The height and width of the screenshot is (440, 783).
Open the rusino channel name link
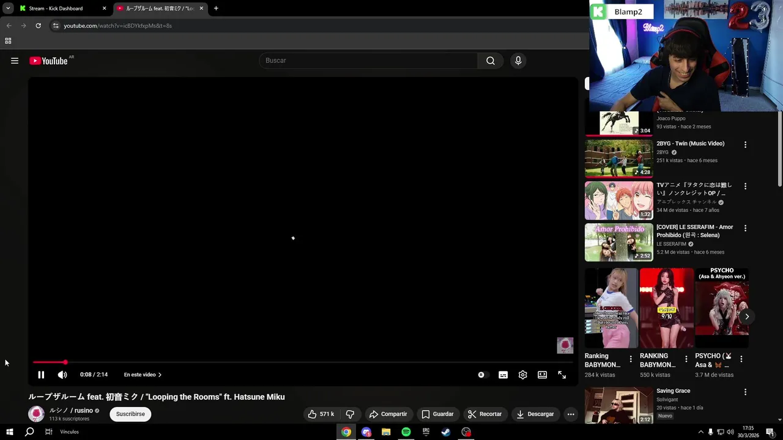pyautogui.click(x=71, y=411)
